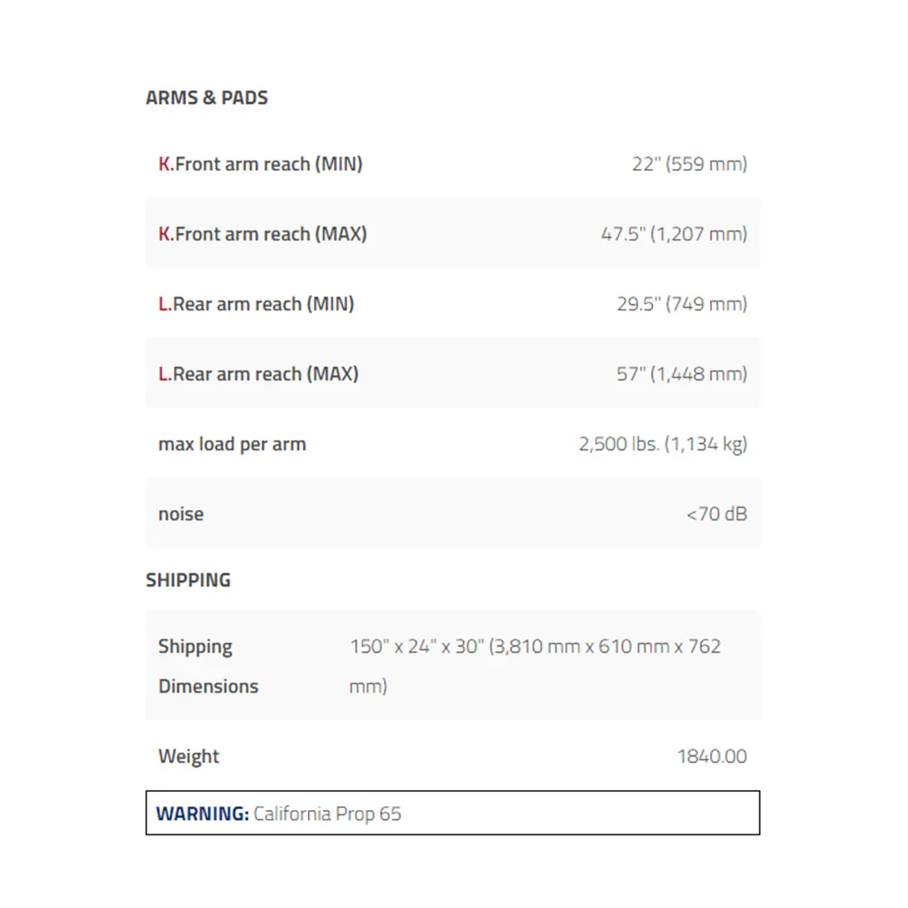Click the 22" (559 mm) value
908x908 pixels.
(x=689, y=163)
